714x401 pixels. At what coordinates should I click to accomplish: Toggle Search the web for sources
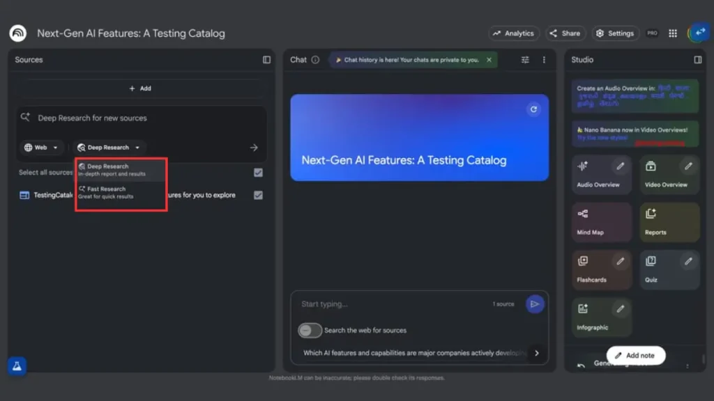[310, 330]
